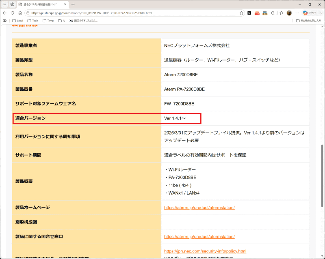325x259 pixels.
Task: Click the 利用バージョンに関する周知事項 label
Action: 48,137
